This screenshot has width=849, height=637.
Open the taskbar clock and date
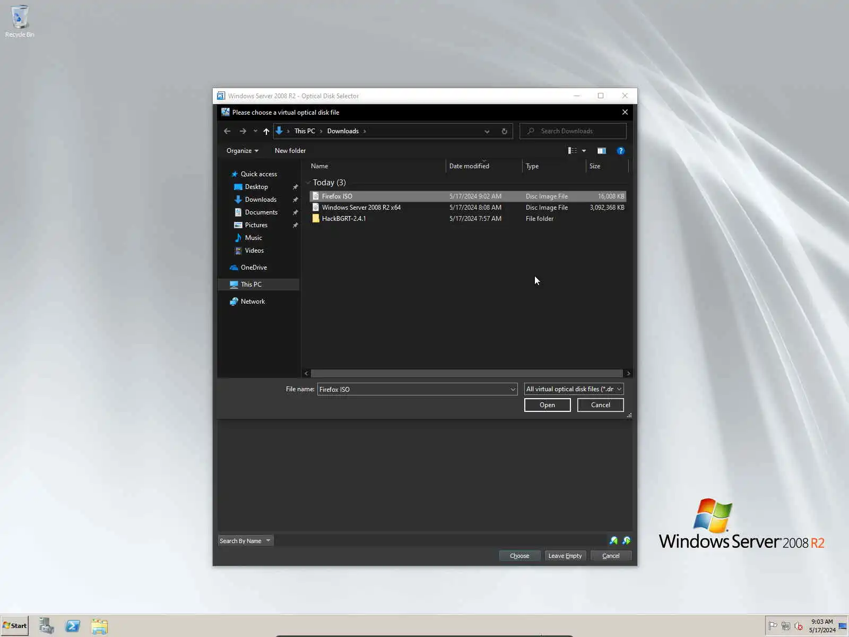click(822, 626)
